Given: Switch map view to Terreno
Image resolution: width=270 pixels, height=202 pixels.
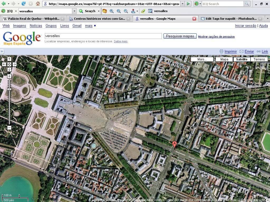Looking at the screenshot, I should coord(259,59).
